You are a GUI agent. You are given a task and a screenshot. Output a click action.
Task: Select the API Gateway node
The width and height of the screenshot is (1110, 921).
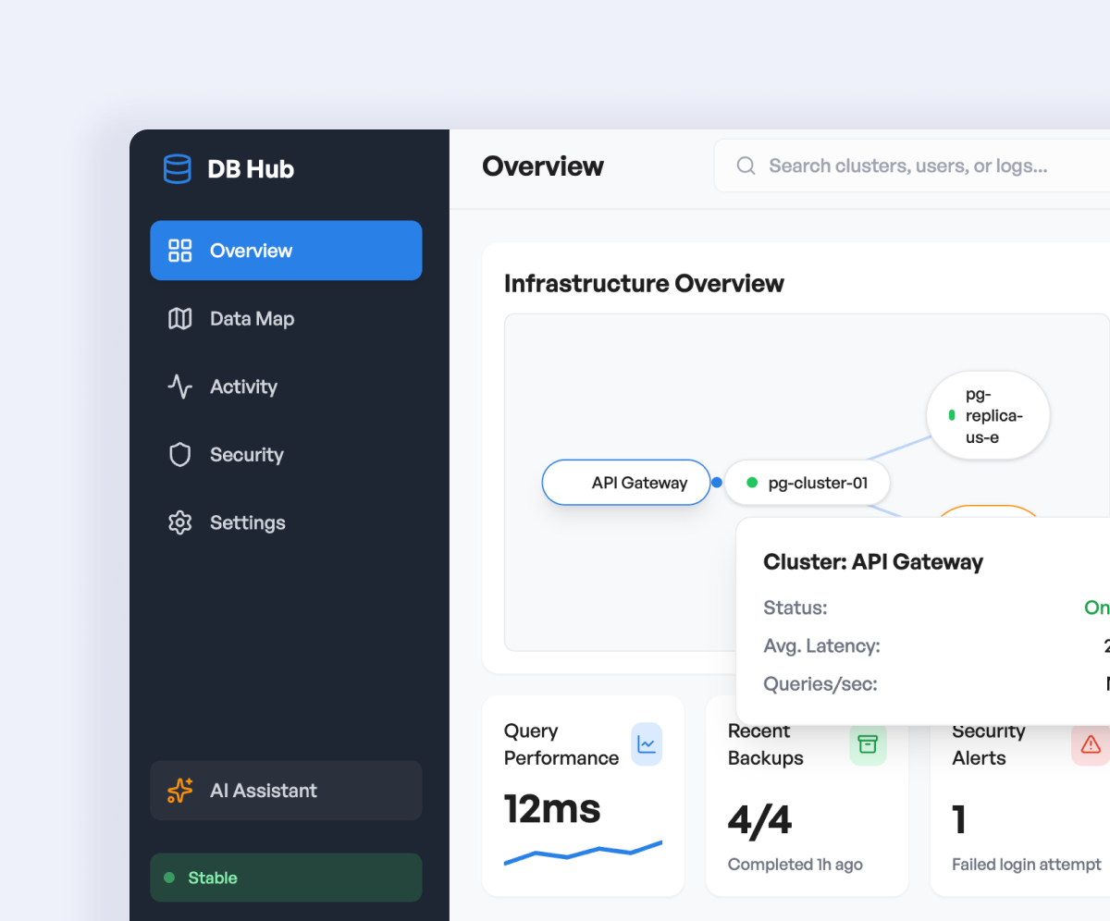(626, 483)
